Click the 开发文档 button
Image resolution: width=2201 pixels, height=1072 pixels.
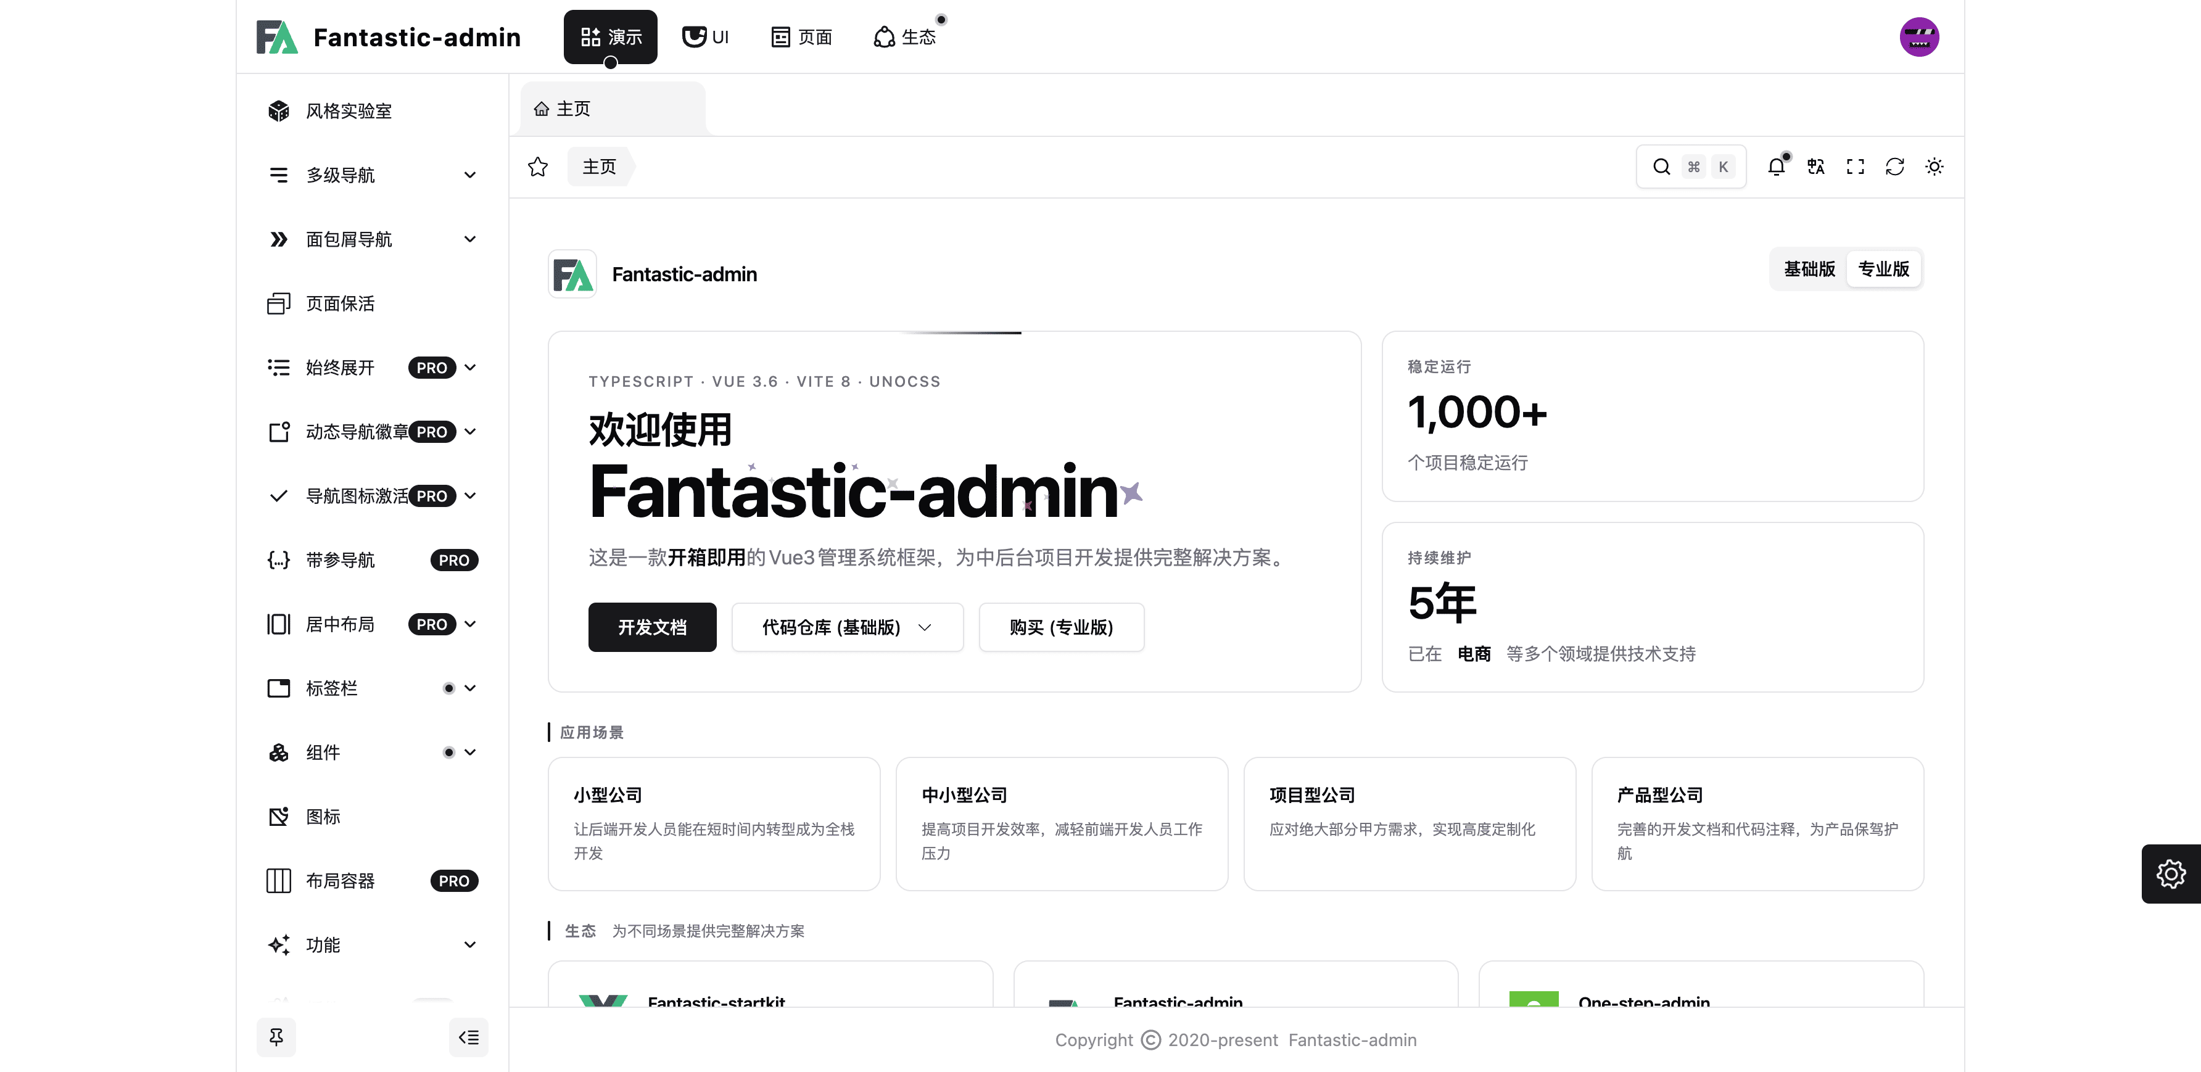click(x=652, y=627)
